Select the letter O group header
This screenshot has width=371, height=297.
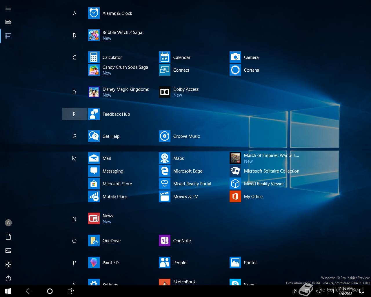click(x=74, y=241)
